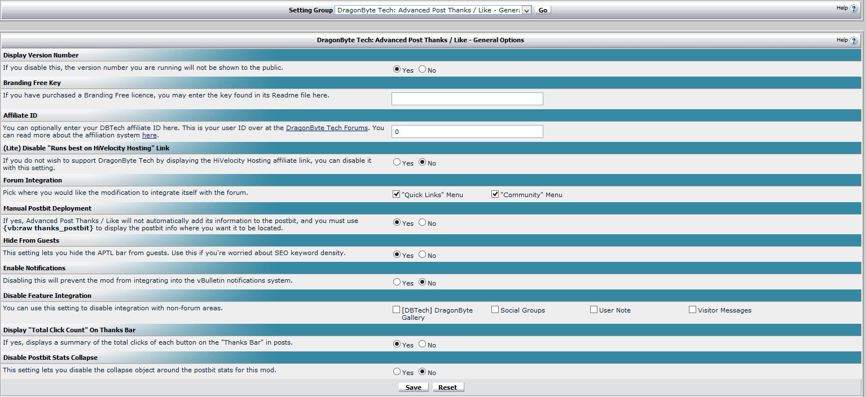Select No for Disable Postbit Stats Collapse
Image resolution: width=866 pixels, height=397 pixels.
(422, 372)
